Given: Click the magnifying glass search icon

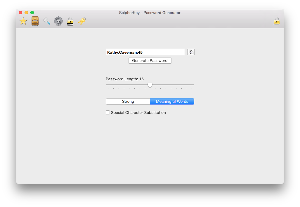Looking at the screenshot, I should point(47,21).
